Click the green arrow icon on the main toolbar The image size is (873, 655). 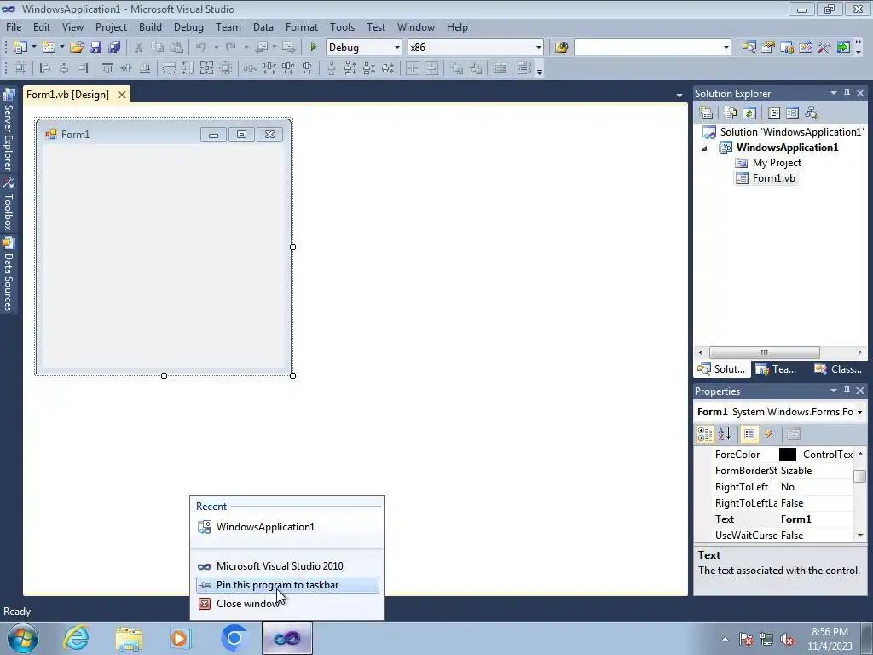pos(843,48)
